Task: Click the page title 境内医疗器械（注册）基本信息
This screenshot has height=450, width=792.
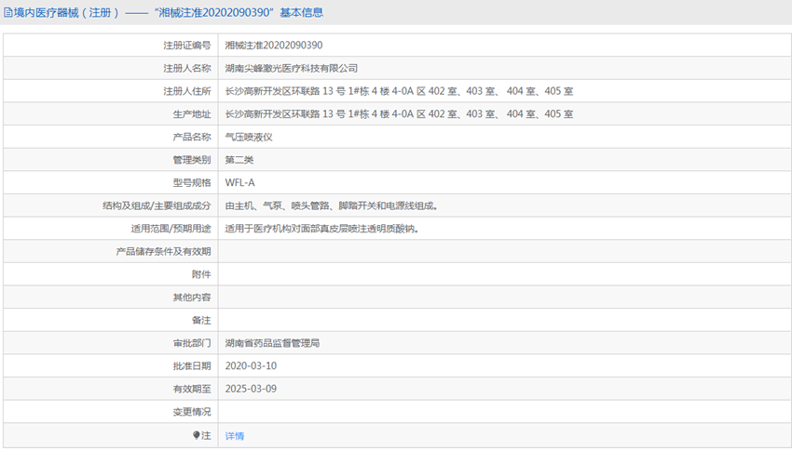Action: 168,13
